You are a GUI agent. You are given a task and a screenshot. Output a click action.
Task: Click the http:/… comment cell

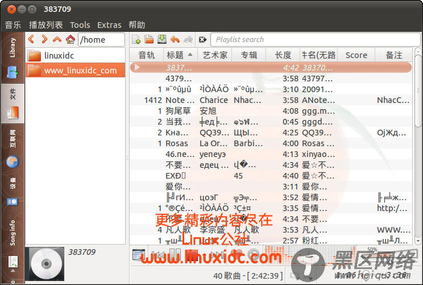tap(392, 208)
